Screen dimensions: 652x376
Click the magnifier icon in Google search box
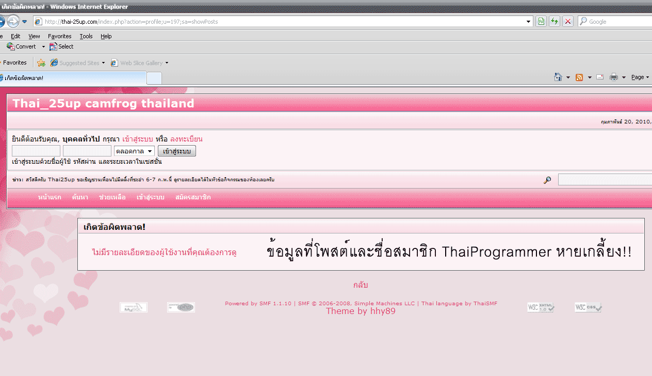coord(583,22)
